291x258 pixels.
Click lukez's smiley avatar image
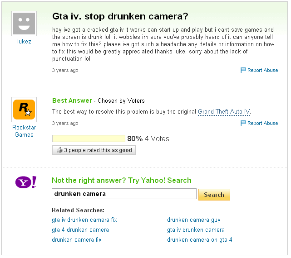(24, 24)
